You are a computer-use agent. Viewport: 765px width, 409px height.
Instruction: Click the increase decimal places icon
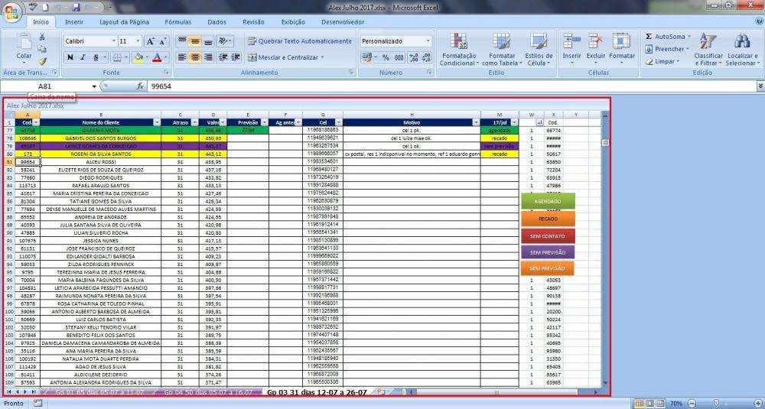pyautogui.click(x=413, y=57)
